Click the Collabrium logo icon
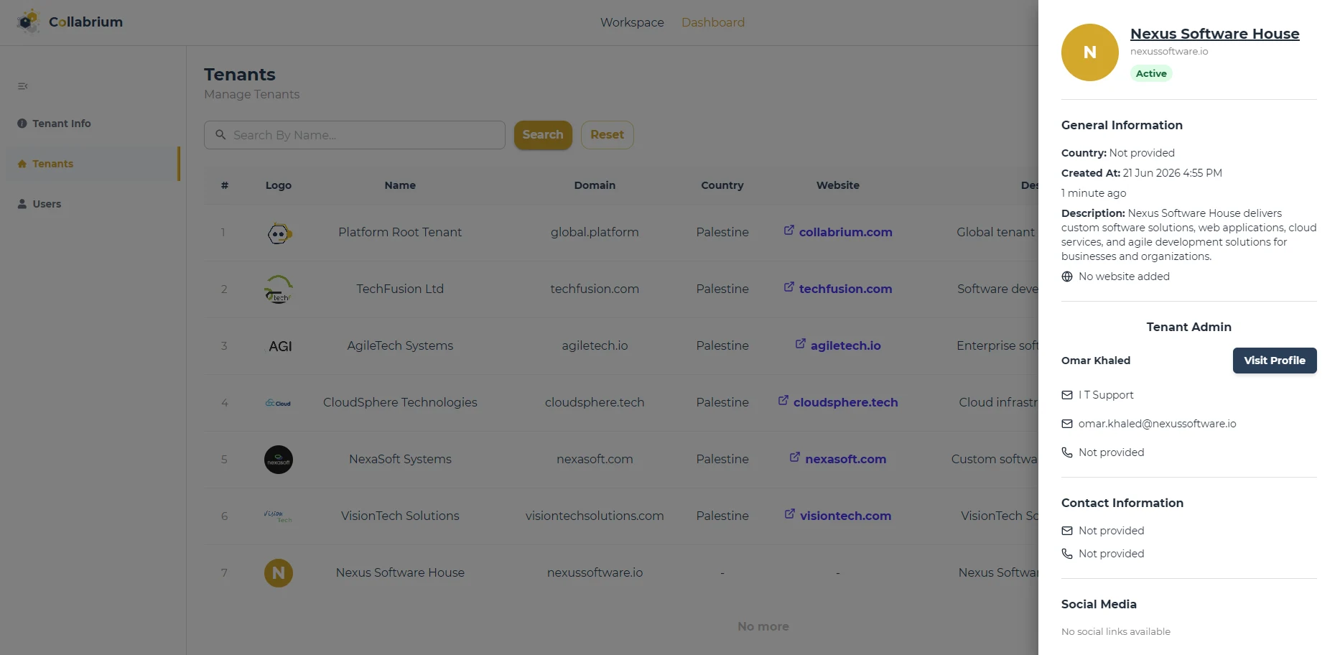Image resolution: width=1340 pixels, height=655 pixels. point(29,22)
